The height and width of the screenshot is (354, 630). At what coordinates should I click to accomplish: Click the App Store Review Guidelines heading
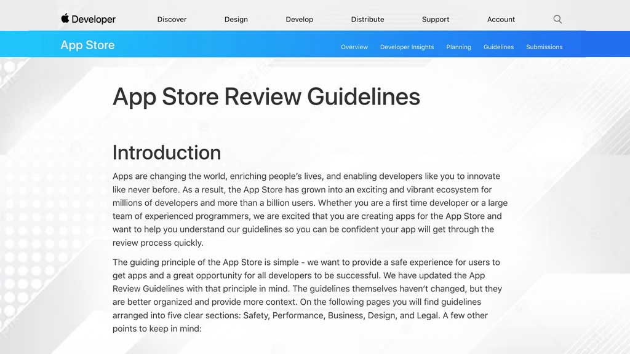(x=266, y=96)
